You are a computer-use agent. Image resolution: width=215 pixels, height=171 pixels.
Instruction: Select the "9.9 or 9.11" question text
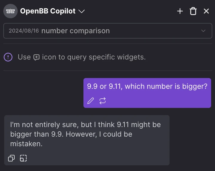click(x=147, y=87)
